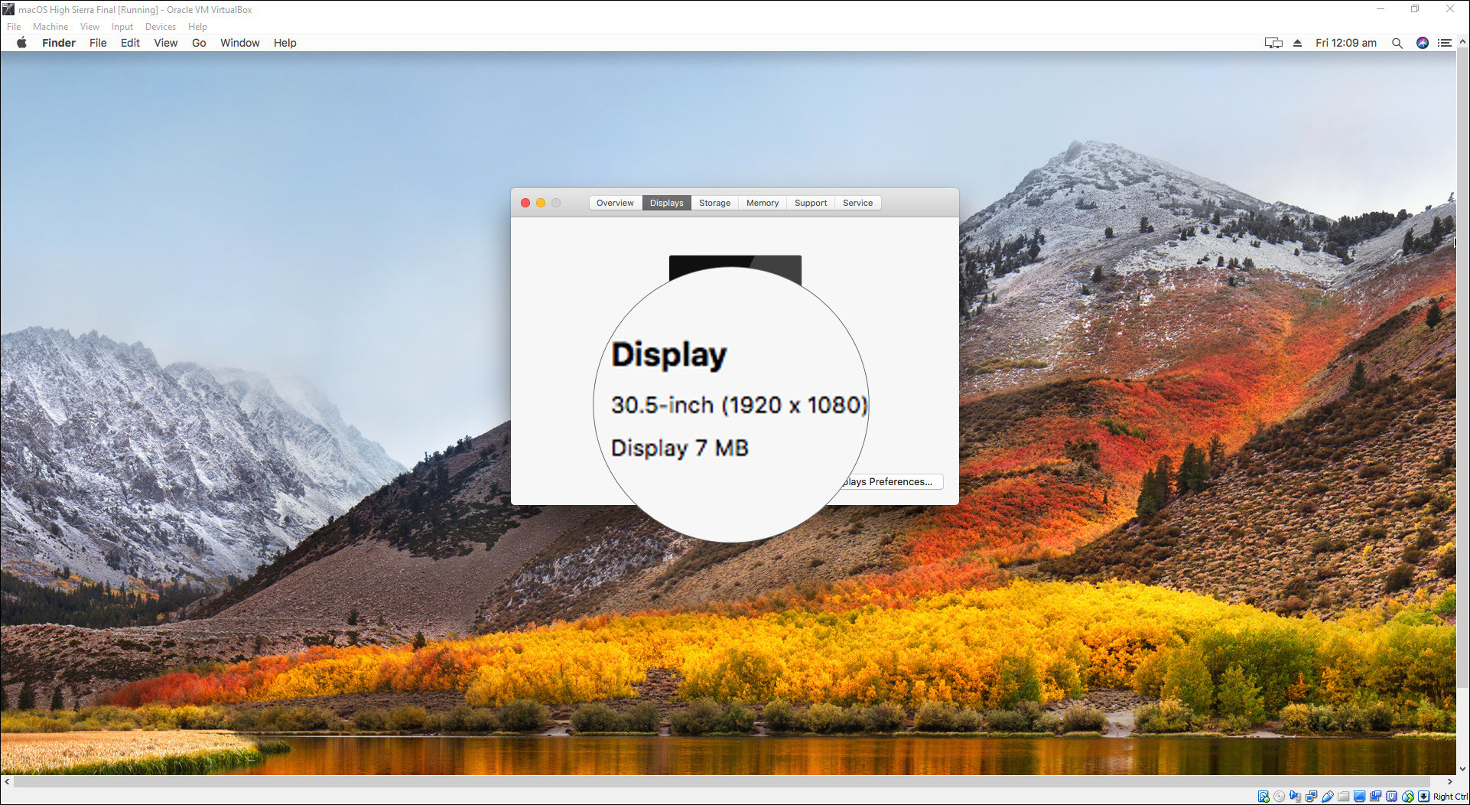
Task: Switch to the Storage tab
Action: [714, 203]
